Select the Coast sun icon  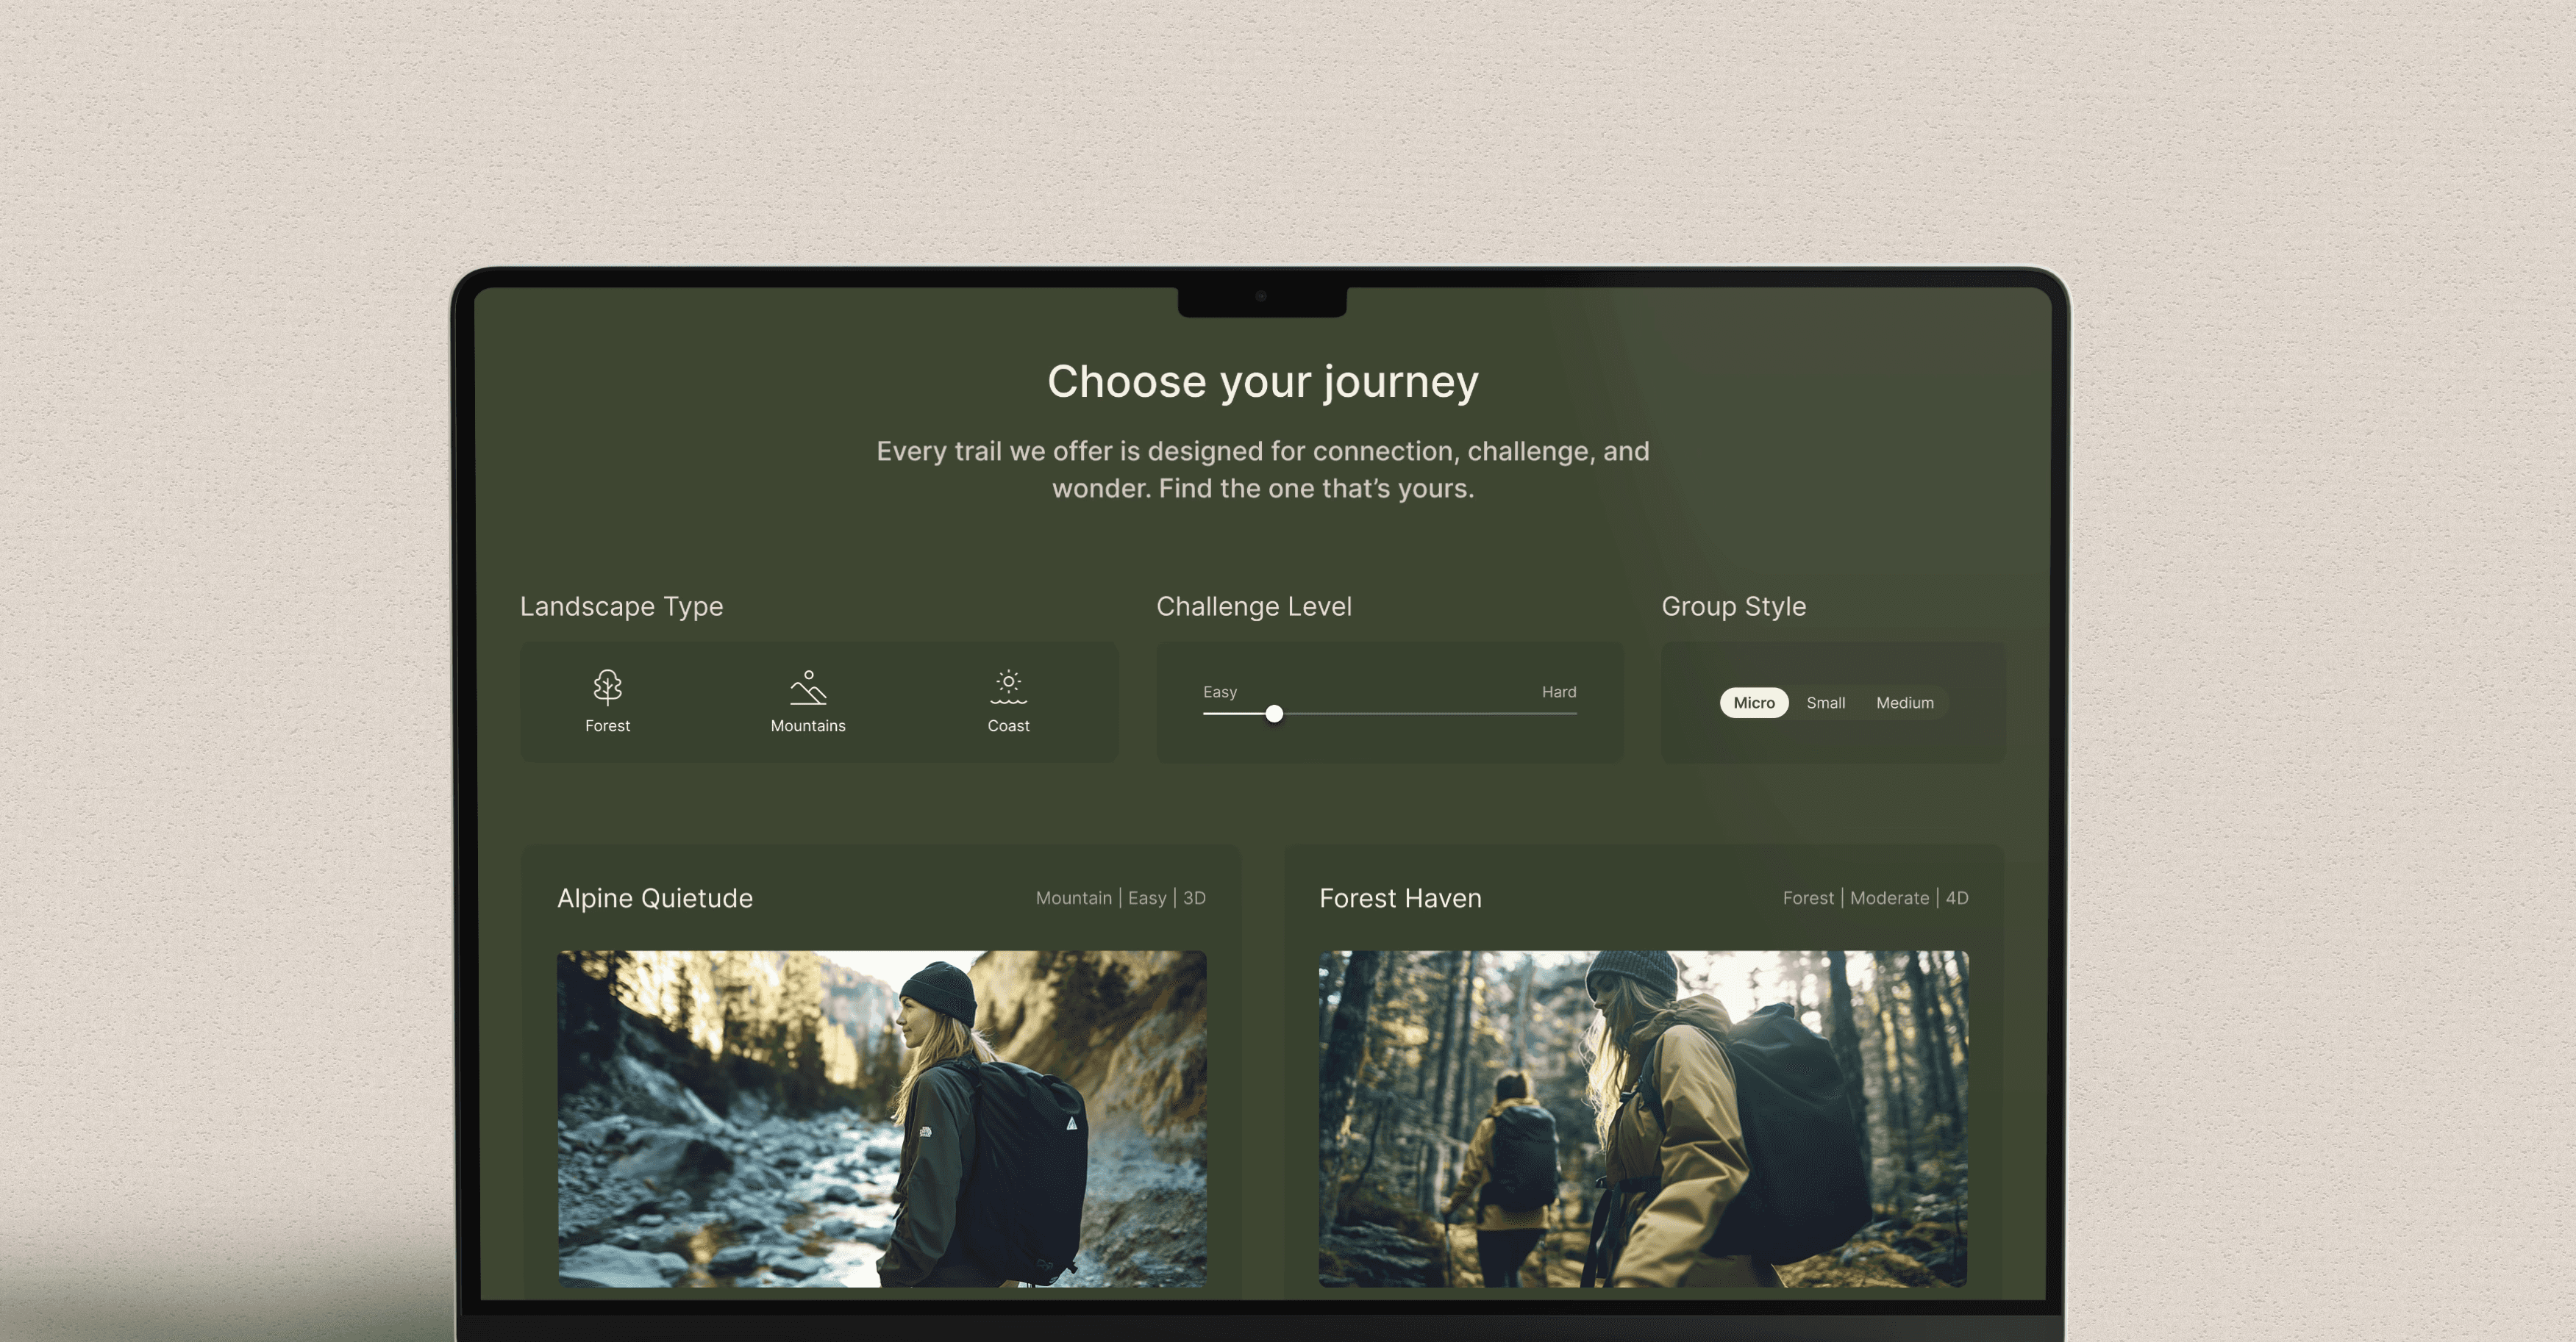click(1008, 686)
